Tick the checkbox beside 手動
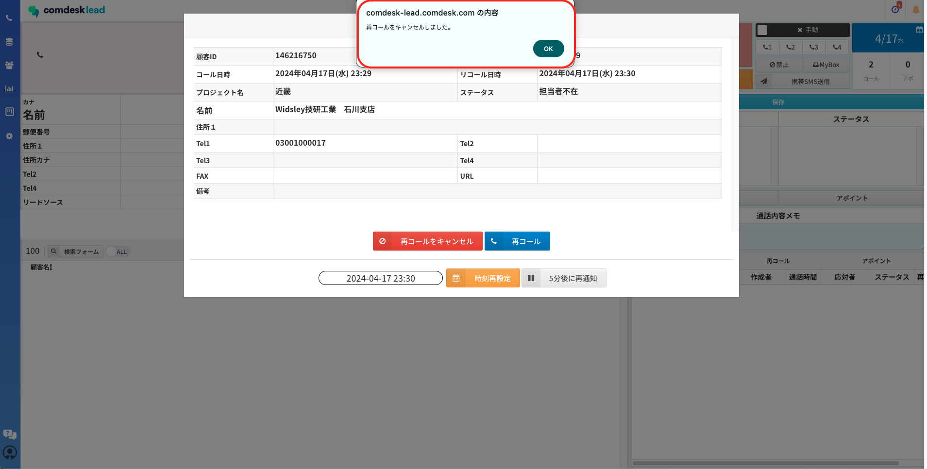The height and width of the screenshot is (469, 927). point(762,30)
